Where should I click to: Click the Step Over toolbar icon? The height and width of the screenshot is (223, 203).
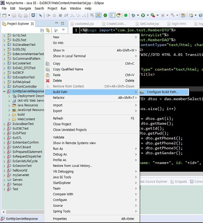click(78, 15)
